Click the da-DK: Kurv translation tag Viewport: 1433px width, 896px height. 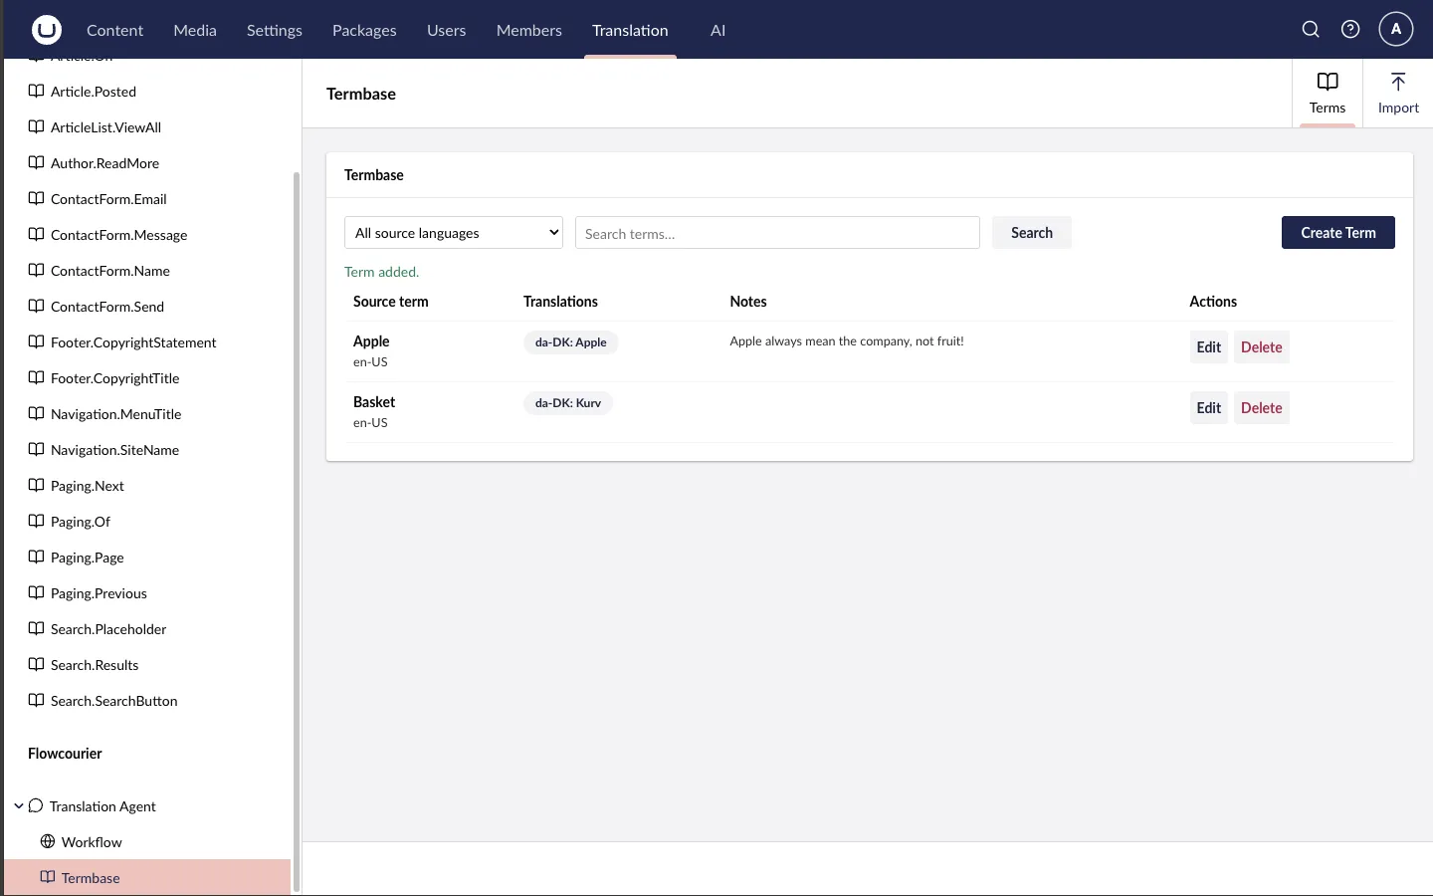click(568, 403)
